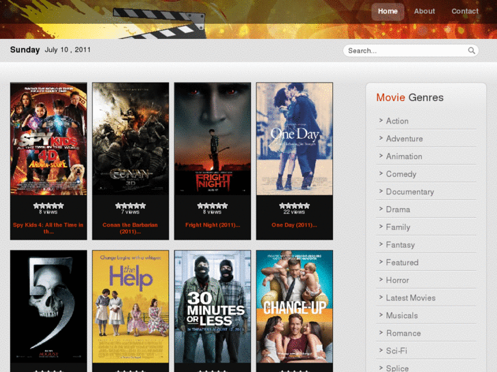Screen dimensions: 497x372
Task: Open the Contact page
Action: point(465,12)
